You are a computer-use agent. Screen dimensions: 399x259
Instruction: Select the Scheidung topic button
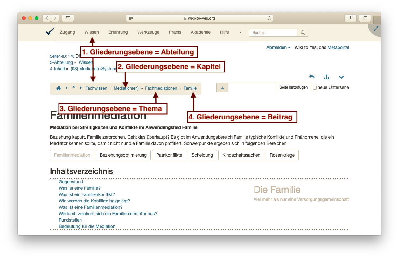(202, 155)
